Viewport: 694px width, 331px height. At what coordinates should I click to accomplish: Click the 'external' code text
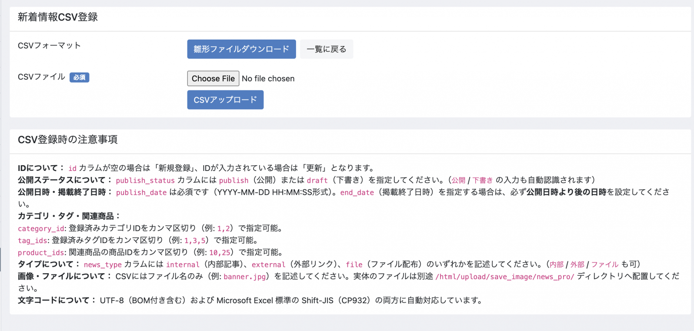point(268,265)
